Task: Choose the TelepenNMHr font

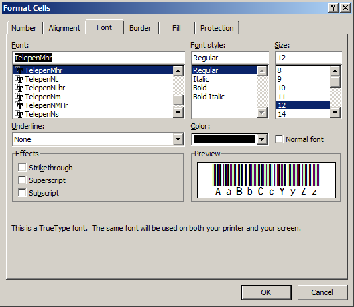Action: pyautogui.click(x=93, y=105)
